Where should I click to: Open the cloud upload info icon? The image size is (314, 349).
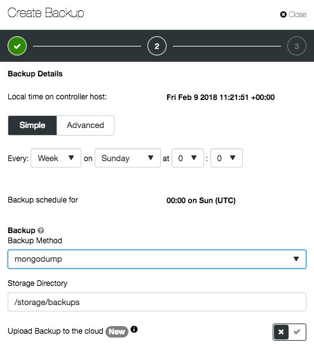pos(134,329)
